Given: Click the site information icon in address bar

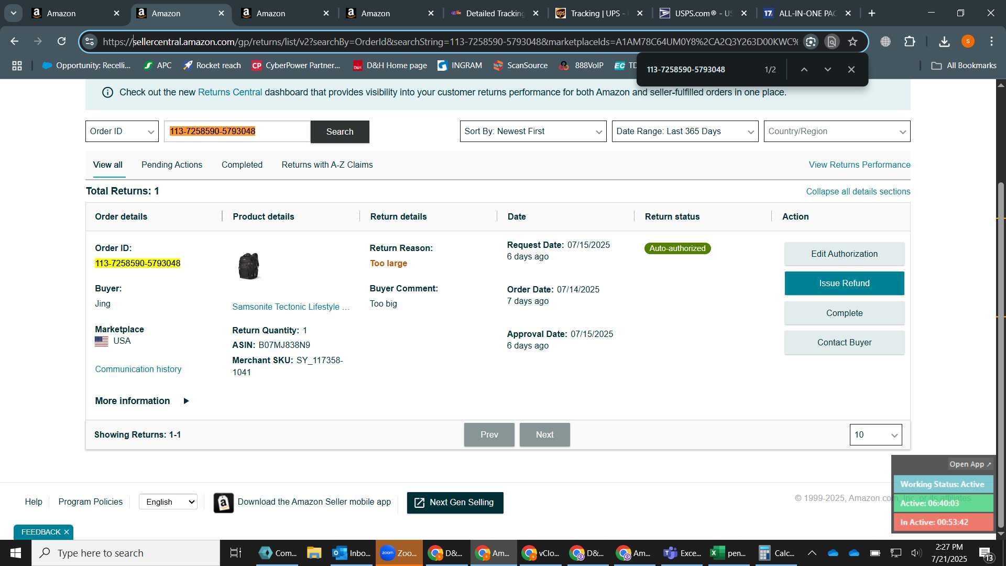Looking at the screenshot, I should (x=90, y=41).
